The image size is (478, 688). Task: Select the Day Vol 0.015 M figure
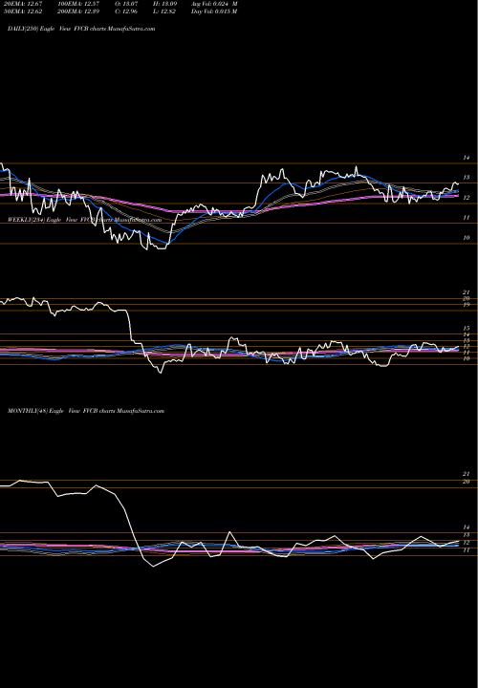point(214,11)
